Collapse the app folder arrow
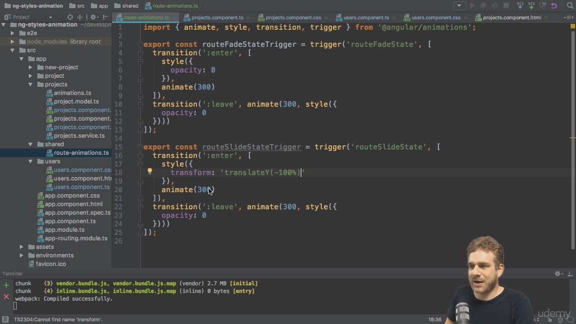The height and width of the screenshot is (324, 576). tap(22, 58)
